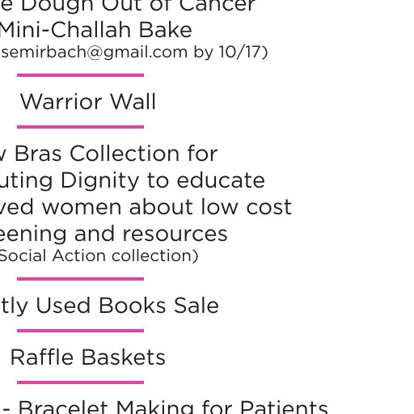Click the Social Action collection note
This screenshot has height=414, width=414.
99,256
